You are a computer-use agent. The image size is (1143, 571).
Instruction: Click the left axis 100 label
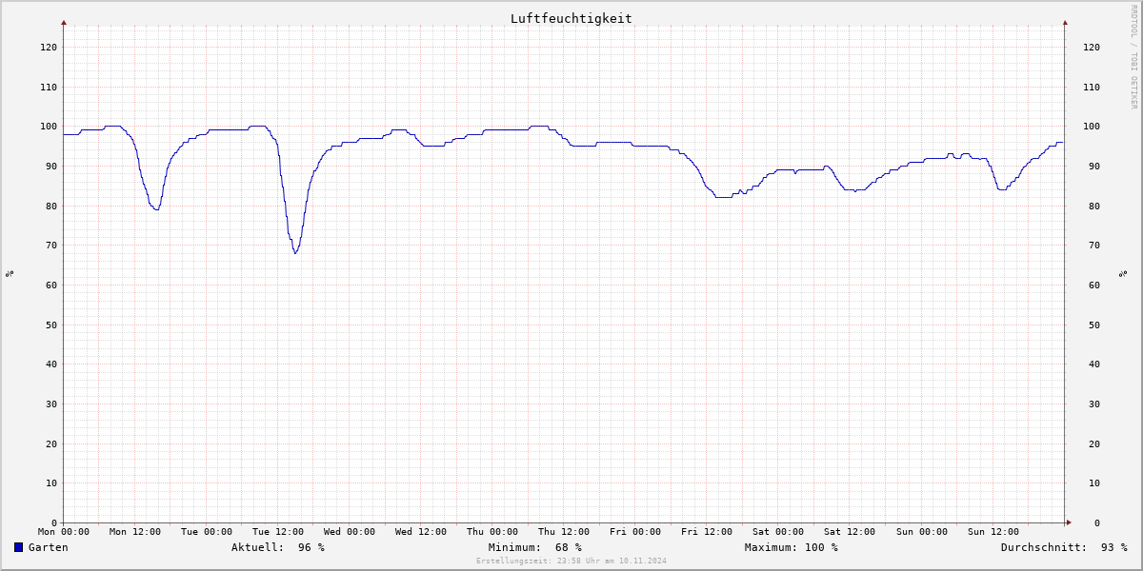coord(49,127)
